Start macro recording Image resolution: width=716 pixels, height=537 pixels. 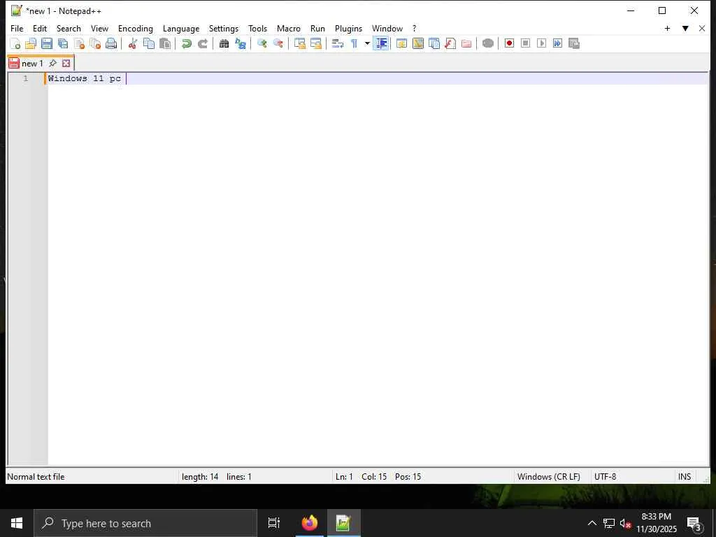pyautogui.click(x=509, y=43)
